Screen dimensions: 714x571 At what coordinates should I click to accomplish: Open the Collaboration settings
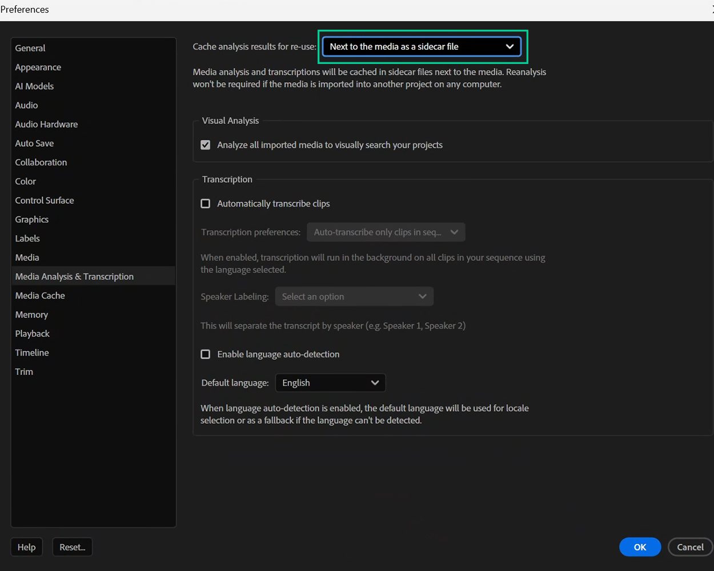point(41,162)
